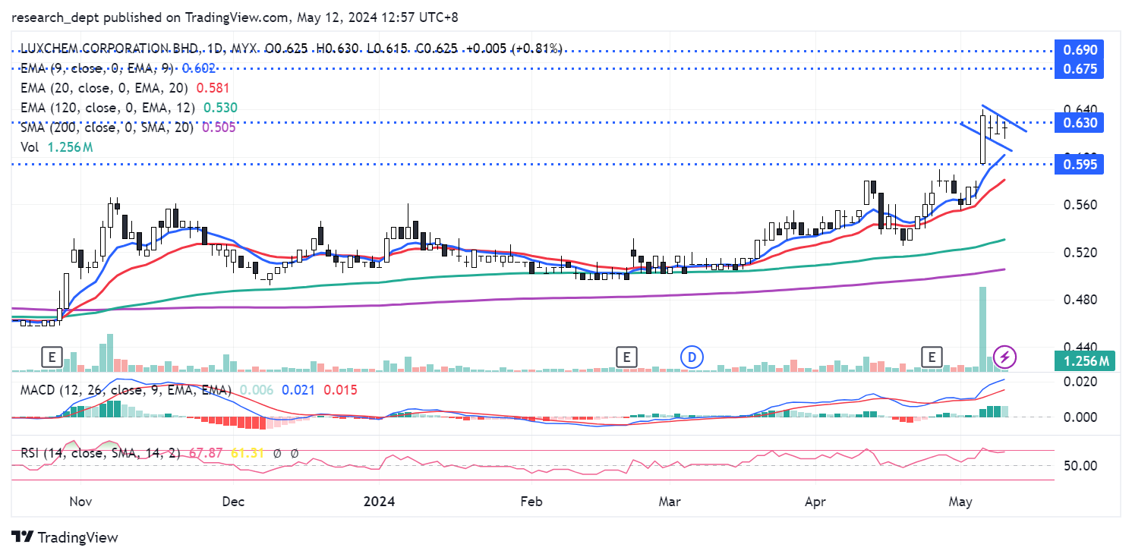
Task: Click the earnings marker near November
Action: 52,357
